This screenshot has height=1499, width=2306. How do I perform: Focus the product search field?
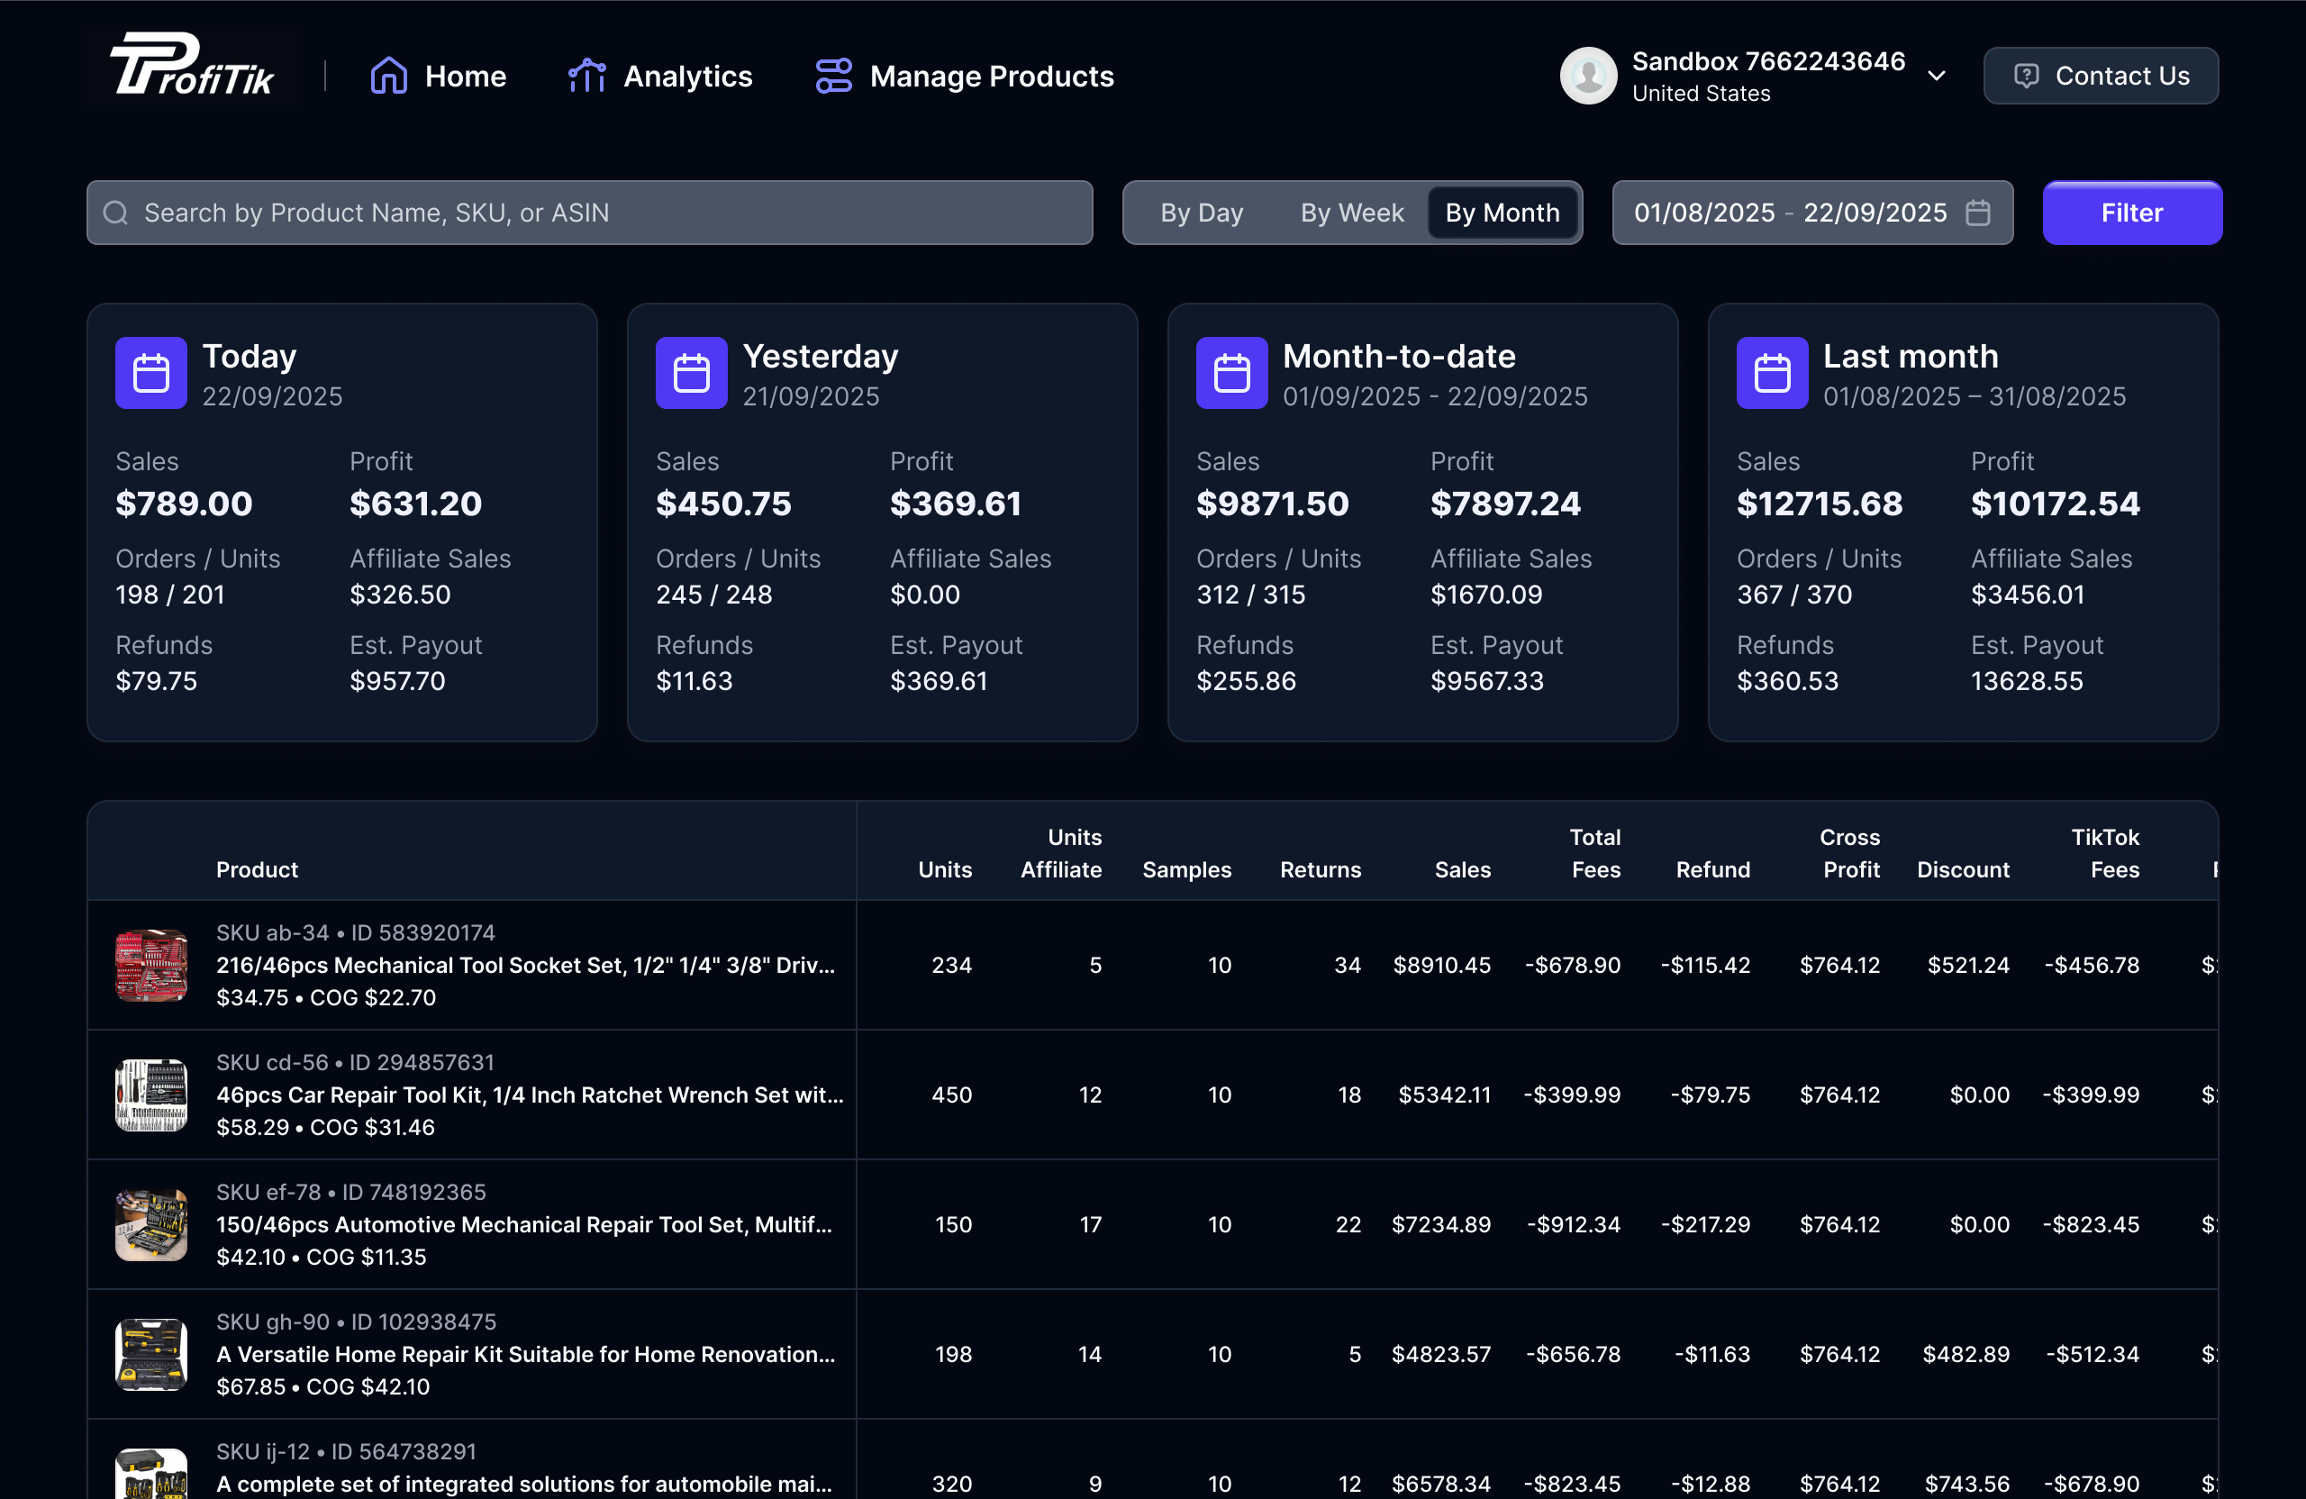pos(611,213)
